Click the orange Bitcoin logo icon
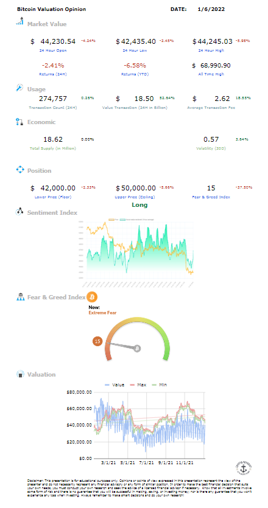The image size is (268, 508). (x=92, y=297)
